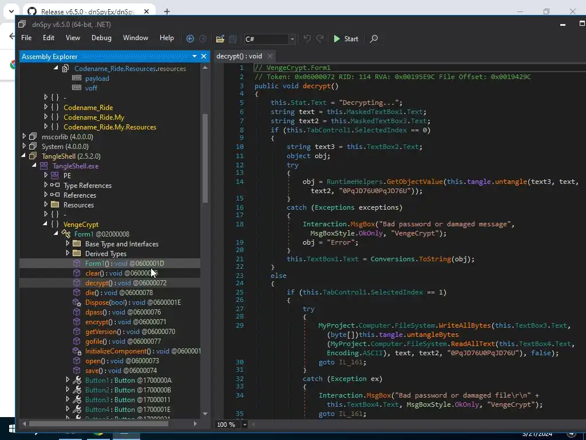The image size is (586, 440).
Task: Select the save() method
Action: point(121,370)
